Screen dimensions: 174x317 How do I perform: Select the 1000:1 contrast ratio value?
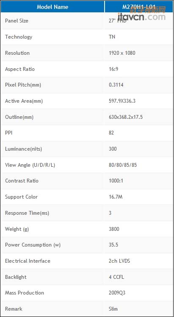click(x=116, y=181)
